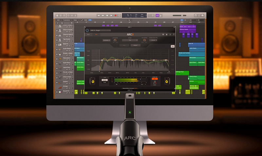Select LINEAR phase mode
262x156 pixels.
tap(104, 82)
